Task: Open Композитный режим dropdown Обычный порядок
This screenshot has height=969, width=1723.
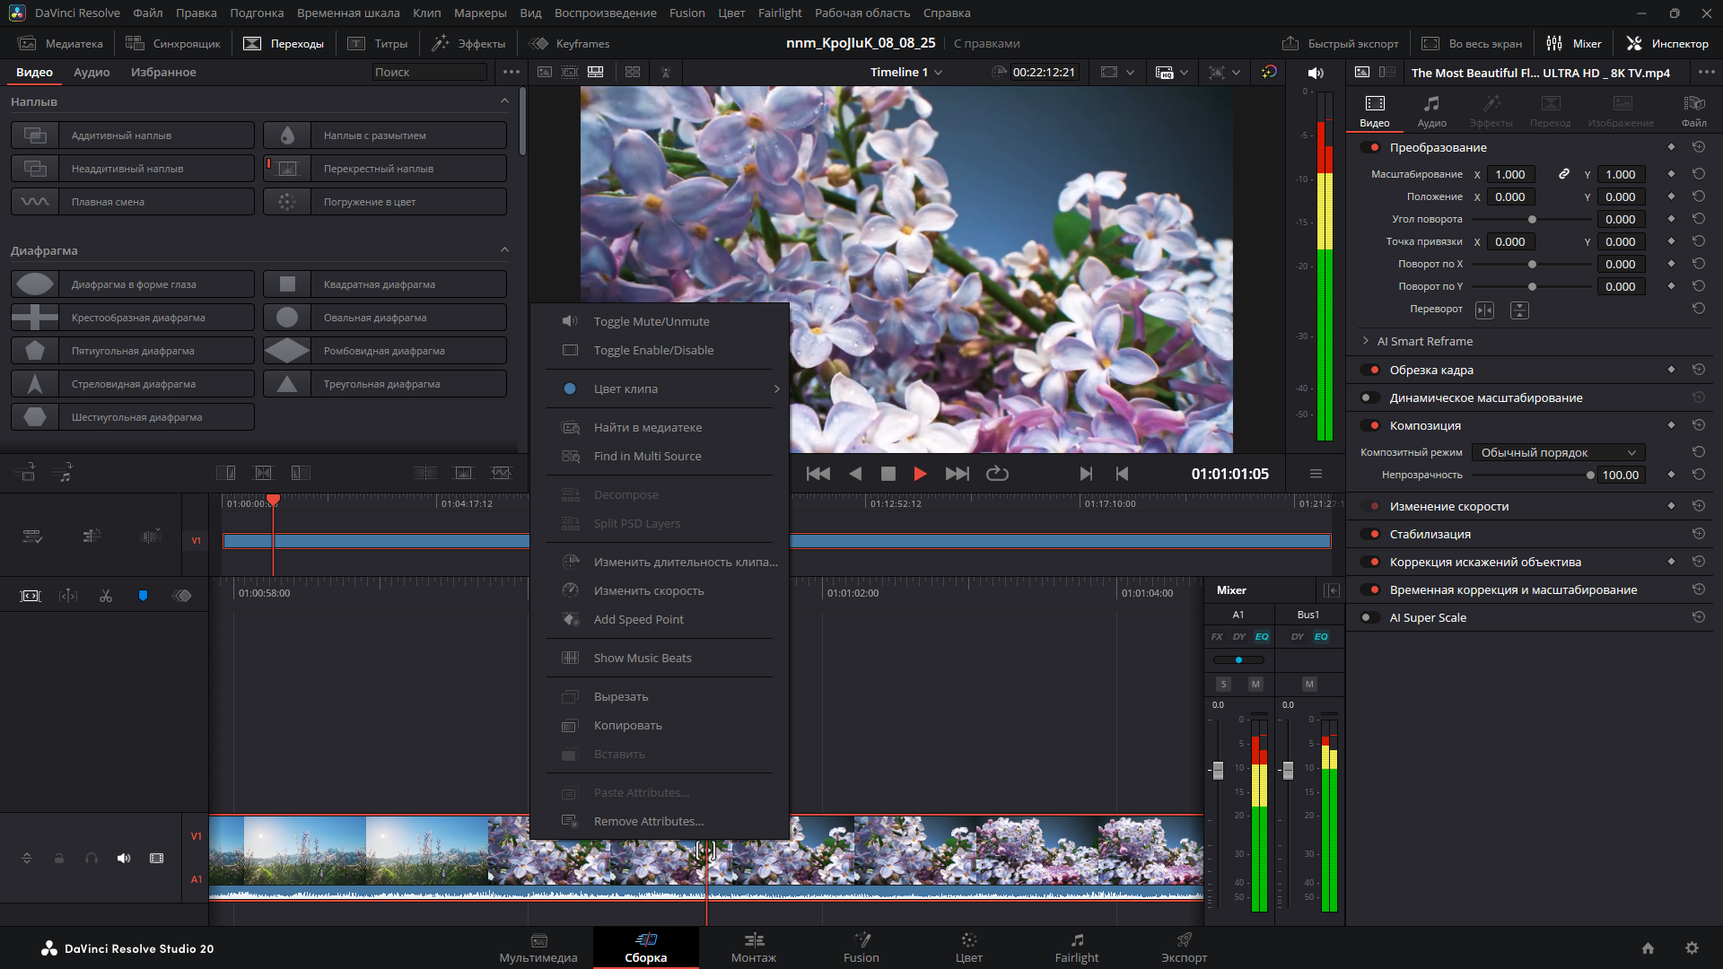Action: 1560,452
